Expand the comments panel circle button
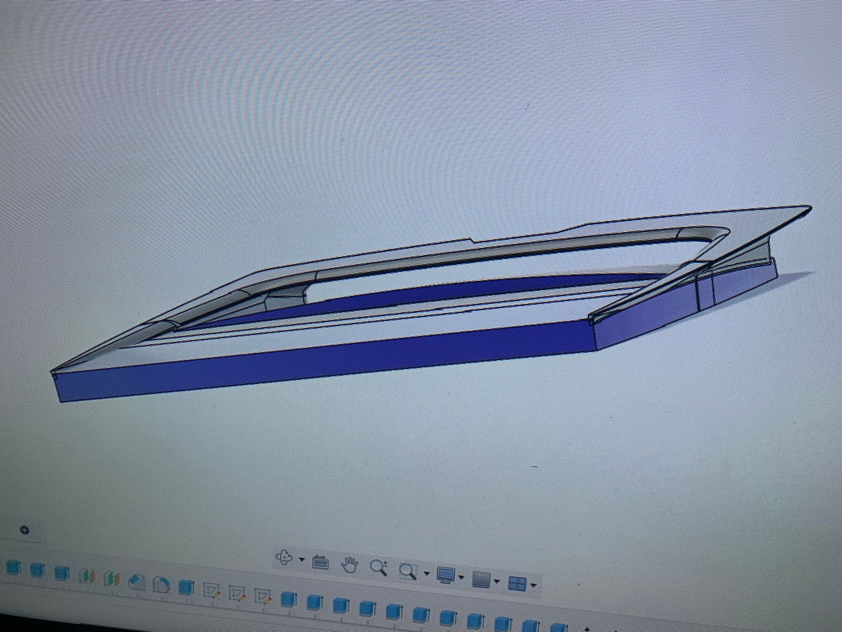Viewport: 842px width, 632px height. coord(24,530)
